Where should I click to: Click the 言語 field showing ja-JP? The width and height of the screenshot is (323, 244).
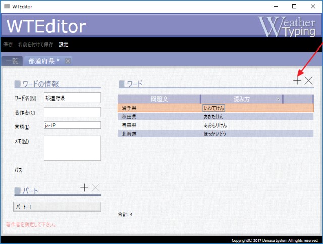click(x=72, y=125)
